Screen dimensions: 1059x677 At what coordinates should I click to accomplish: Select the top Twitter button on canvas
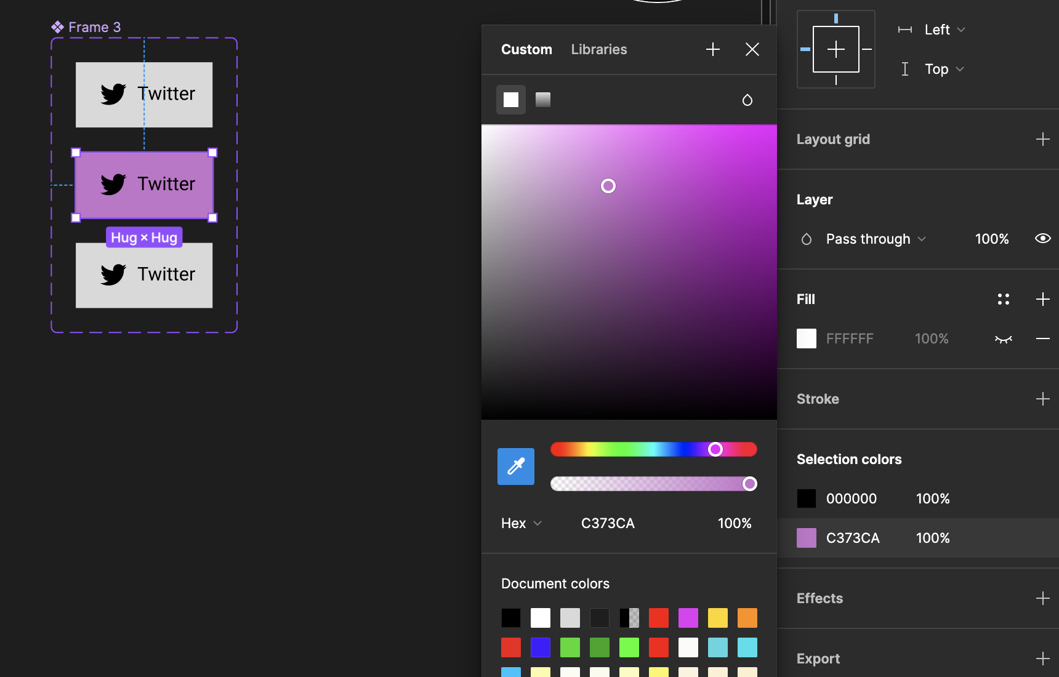[144, 95]
